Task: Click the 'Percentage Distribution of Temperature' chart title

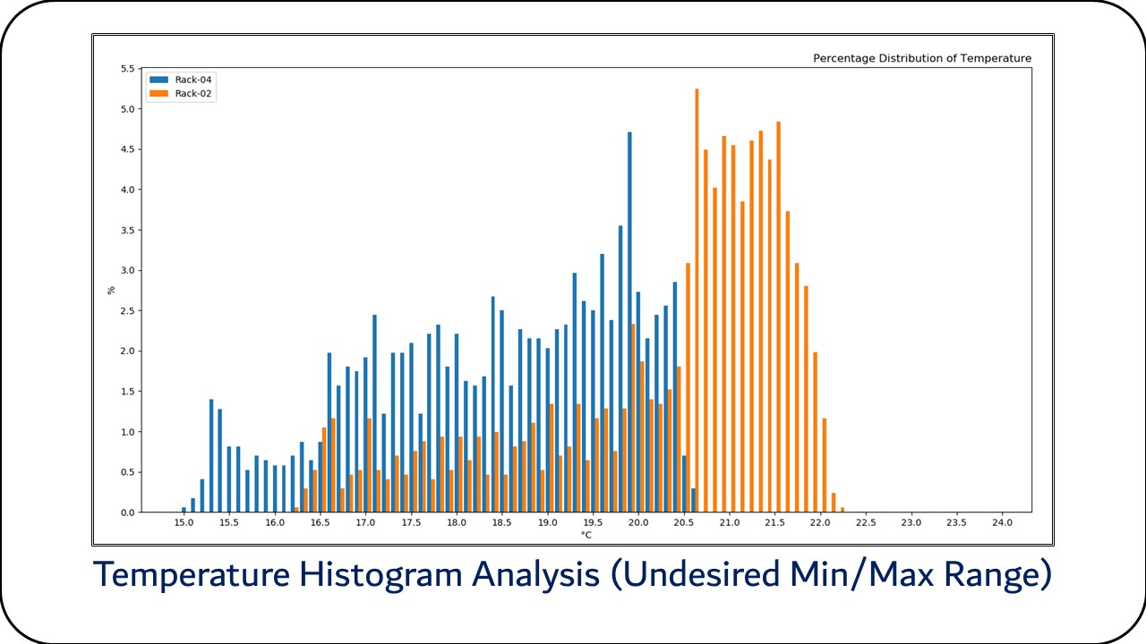Action: (x=921, y=58)
